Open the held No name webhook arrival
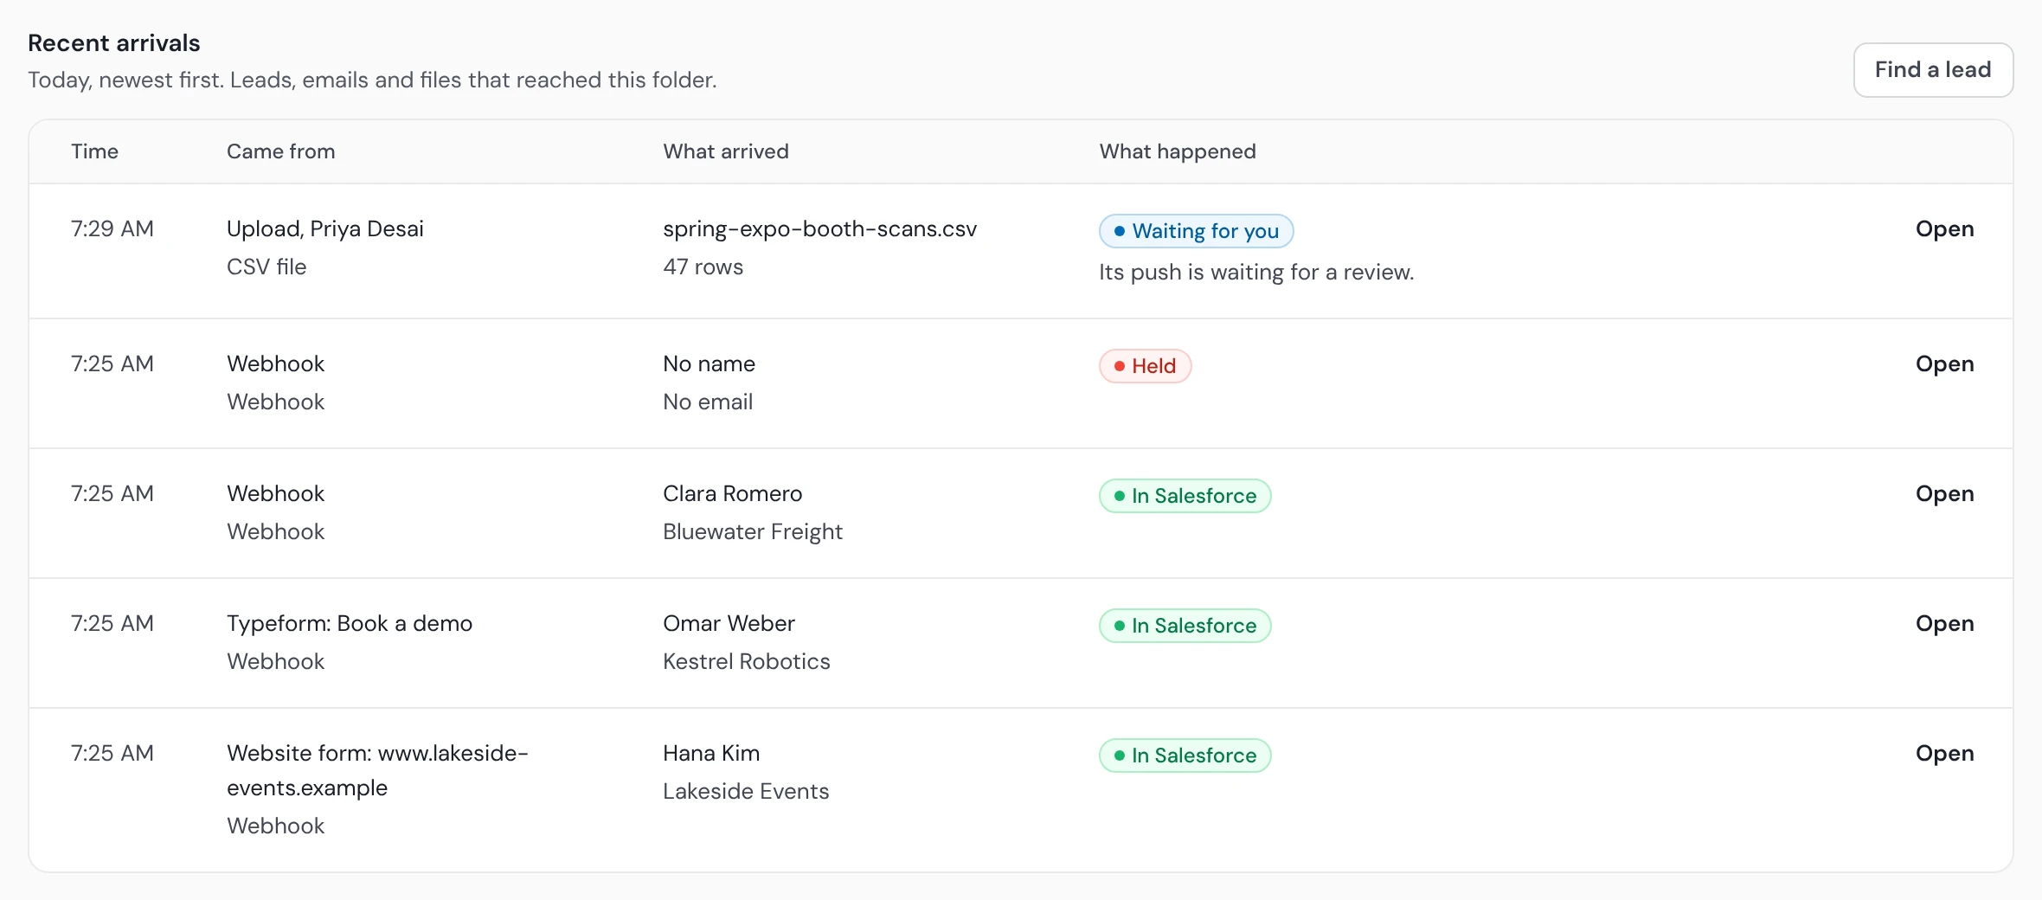The width and height of the screenshot is (2042, 900). [x=1944, y=364]
